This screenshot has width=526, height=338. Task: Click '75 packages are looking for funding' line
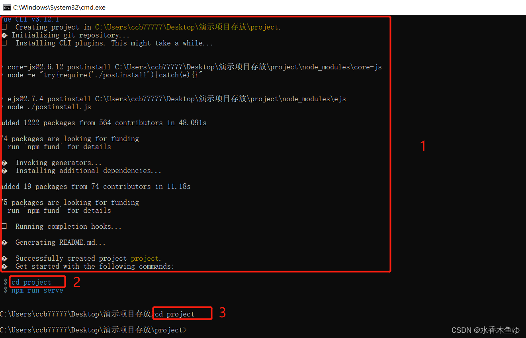pyautogui.click(x=70, y=202)
